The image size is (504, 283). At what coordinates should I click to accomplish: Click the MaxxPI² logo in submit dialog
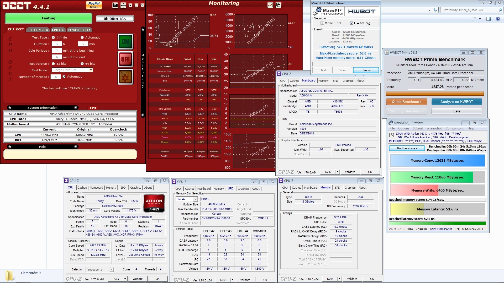(328, 11)
